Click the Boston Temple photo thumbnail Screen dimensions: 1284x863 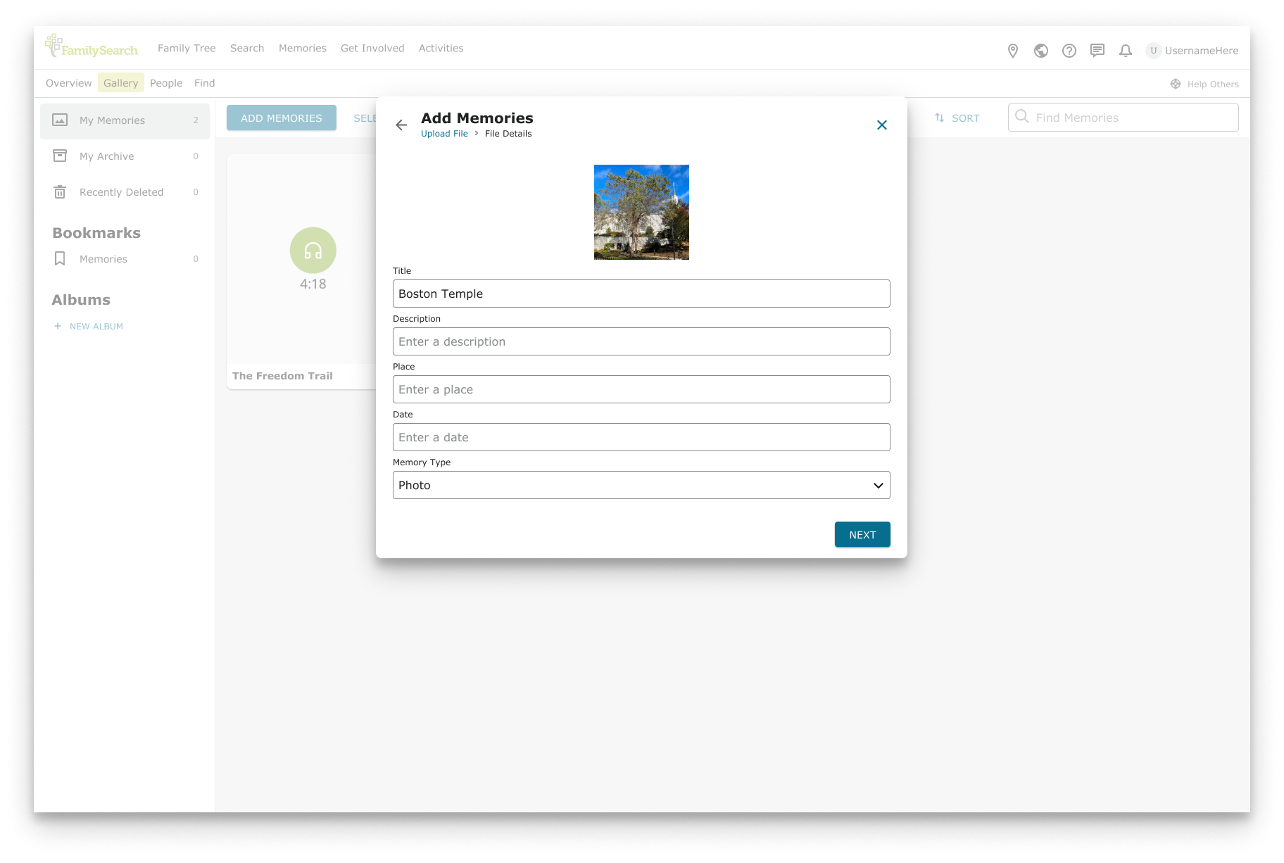641,212
